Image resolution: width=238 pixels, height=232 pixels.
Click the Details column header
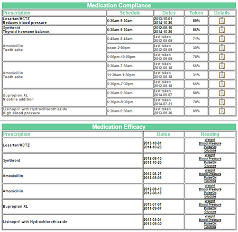(x=222, y=13)
